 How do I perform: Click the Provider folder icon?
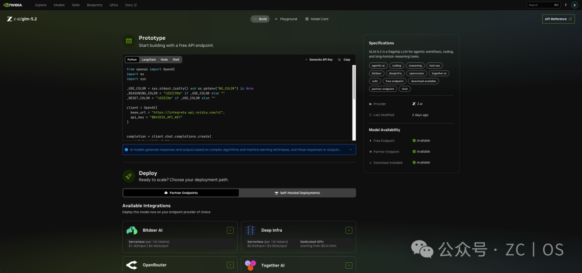[370, 104]
